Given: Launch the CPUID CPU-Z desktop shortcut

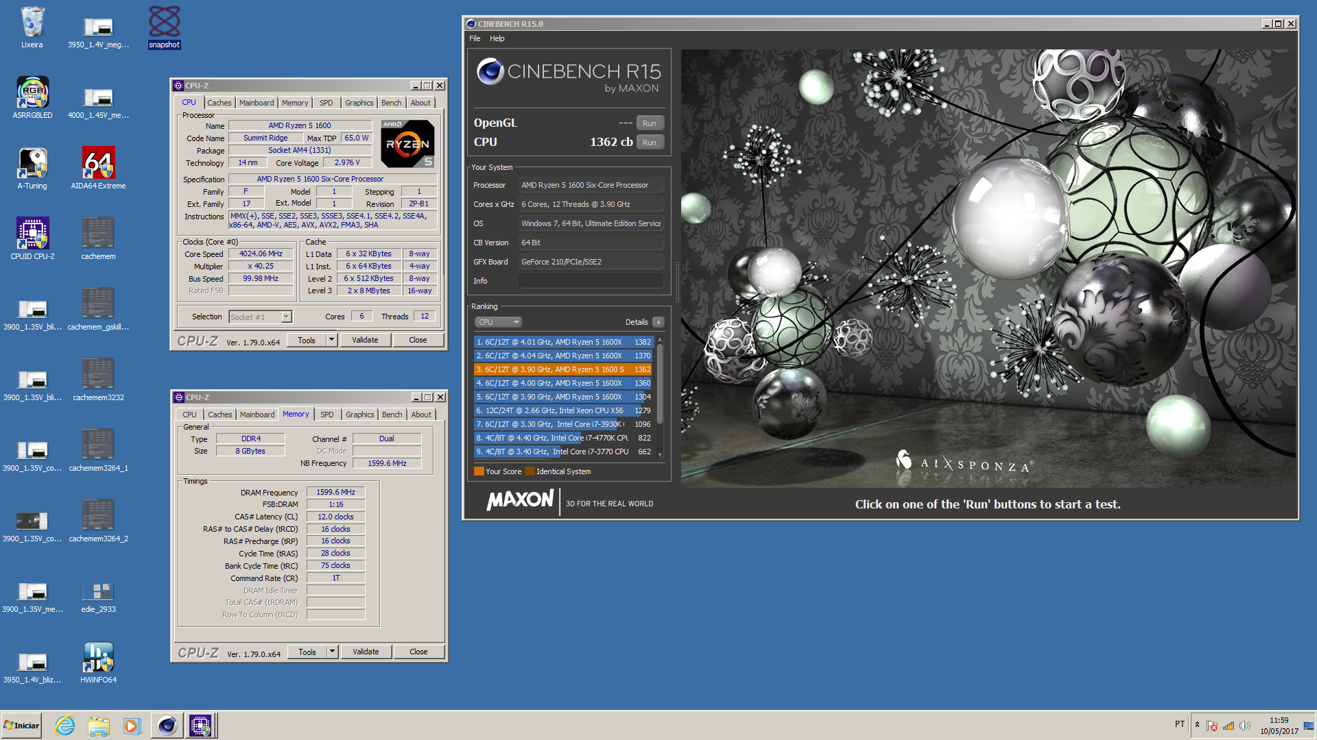Looking at the screenshot, I should 32,239.
